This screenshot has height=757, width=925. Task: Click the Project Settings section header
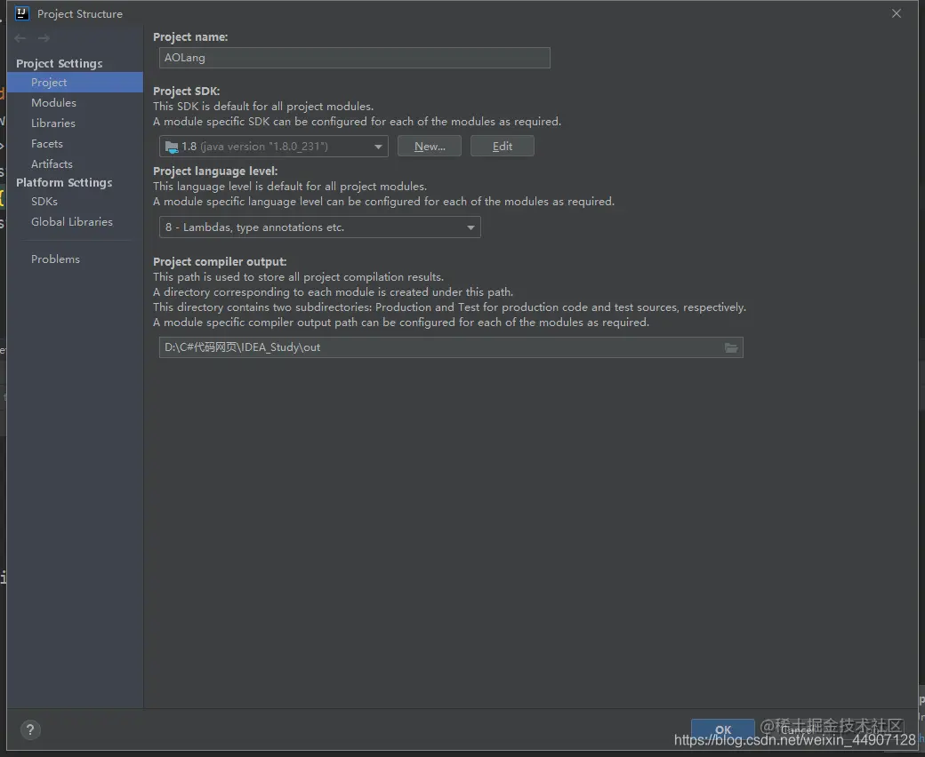pos(59,64)
